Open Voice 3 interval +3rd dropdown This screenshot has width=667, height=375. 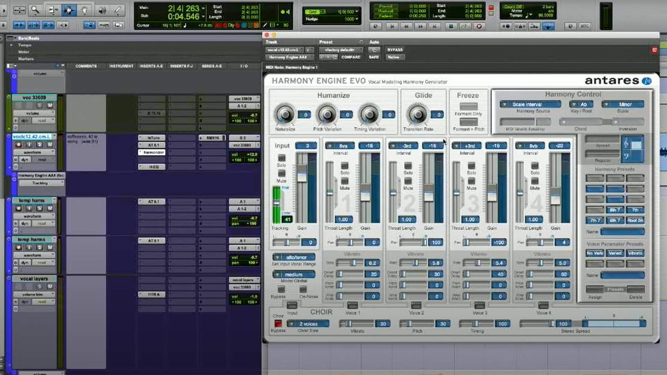[x=467, y=146]
